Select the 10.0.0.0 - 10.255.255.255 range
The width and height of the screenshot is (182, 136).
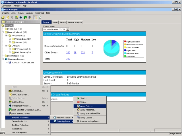(23, 62)
